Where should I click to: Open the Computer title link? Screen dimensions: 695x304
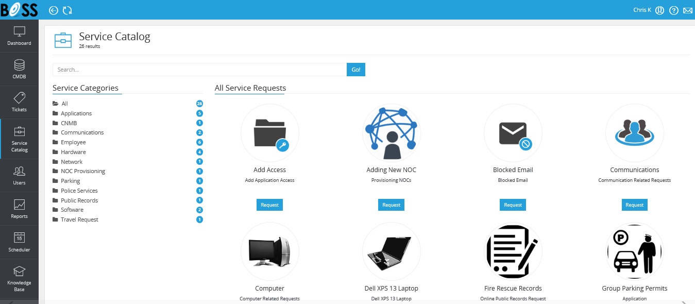270,289
